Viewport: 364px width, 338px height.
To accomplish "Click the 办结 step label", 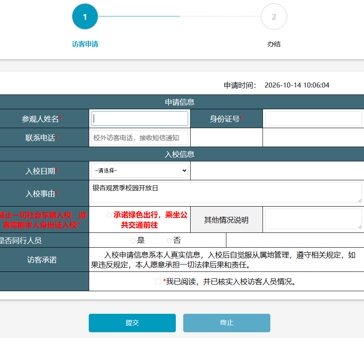I will [x=274, y=44].
